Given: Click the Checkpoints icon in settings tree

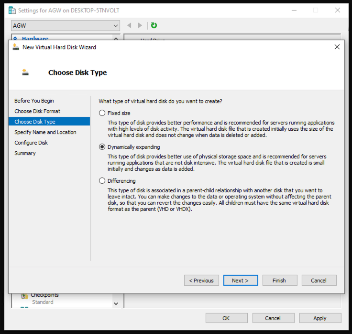Looking at the screenshot, I should click(x=24, y=296).
